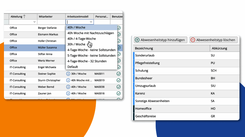Click Abwesenheitstyp löschen button
Image resolution: width=245 pixels, height=137 pixels.
point(214,40)
